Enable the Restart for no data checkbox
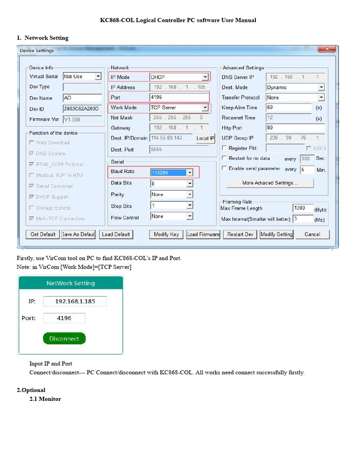 pyautogui.click(x=224, y=158)
